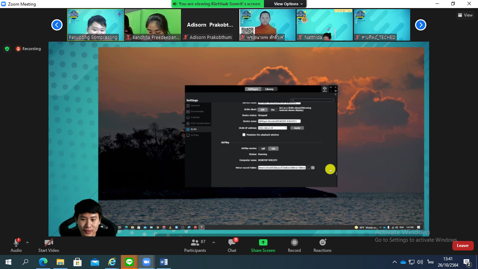
Task: Click the Settings scrollbar in 5KPlayer
Action: click(336, 173)
